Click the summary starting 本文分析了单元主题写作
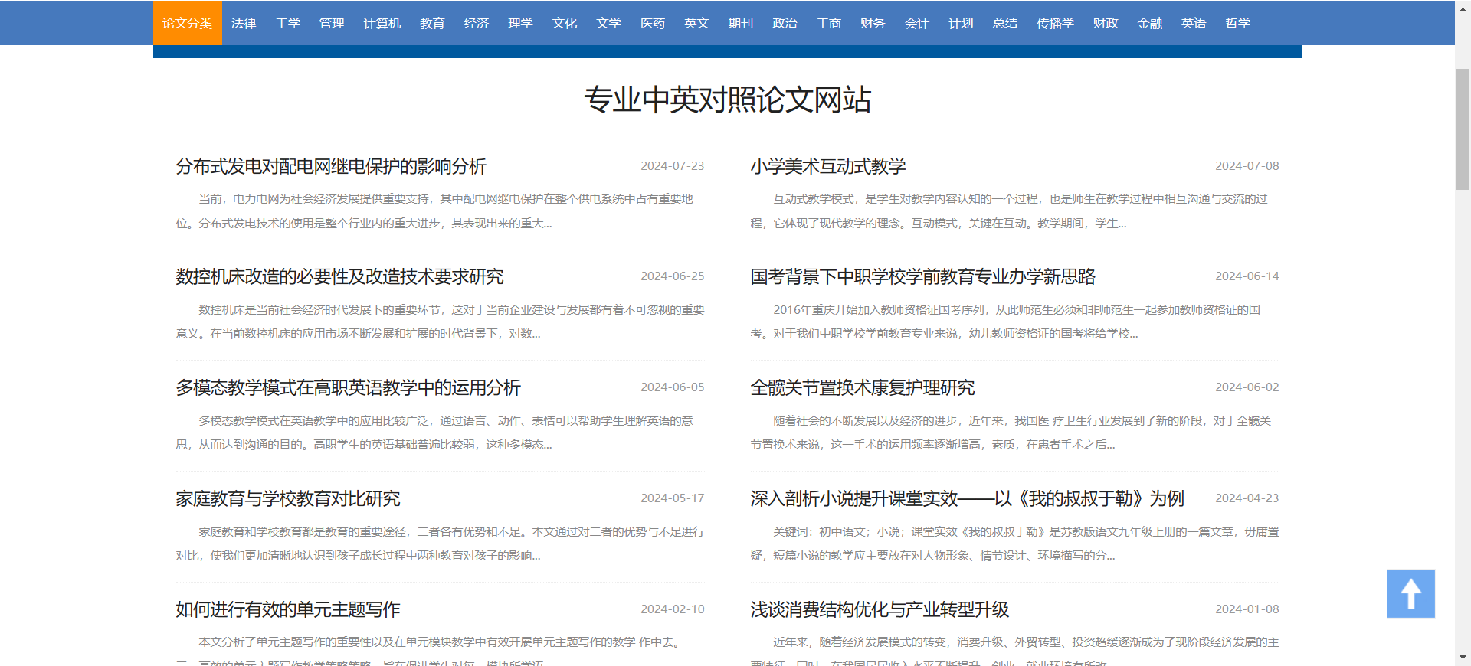Image resolution: width=1471 pixels, height=666 pixels. [x=440, y=650]
